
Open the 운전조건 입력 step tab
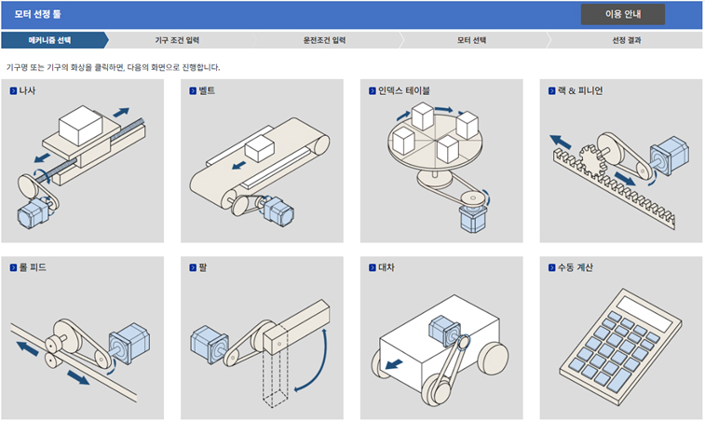pos(325,40)
